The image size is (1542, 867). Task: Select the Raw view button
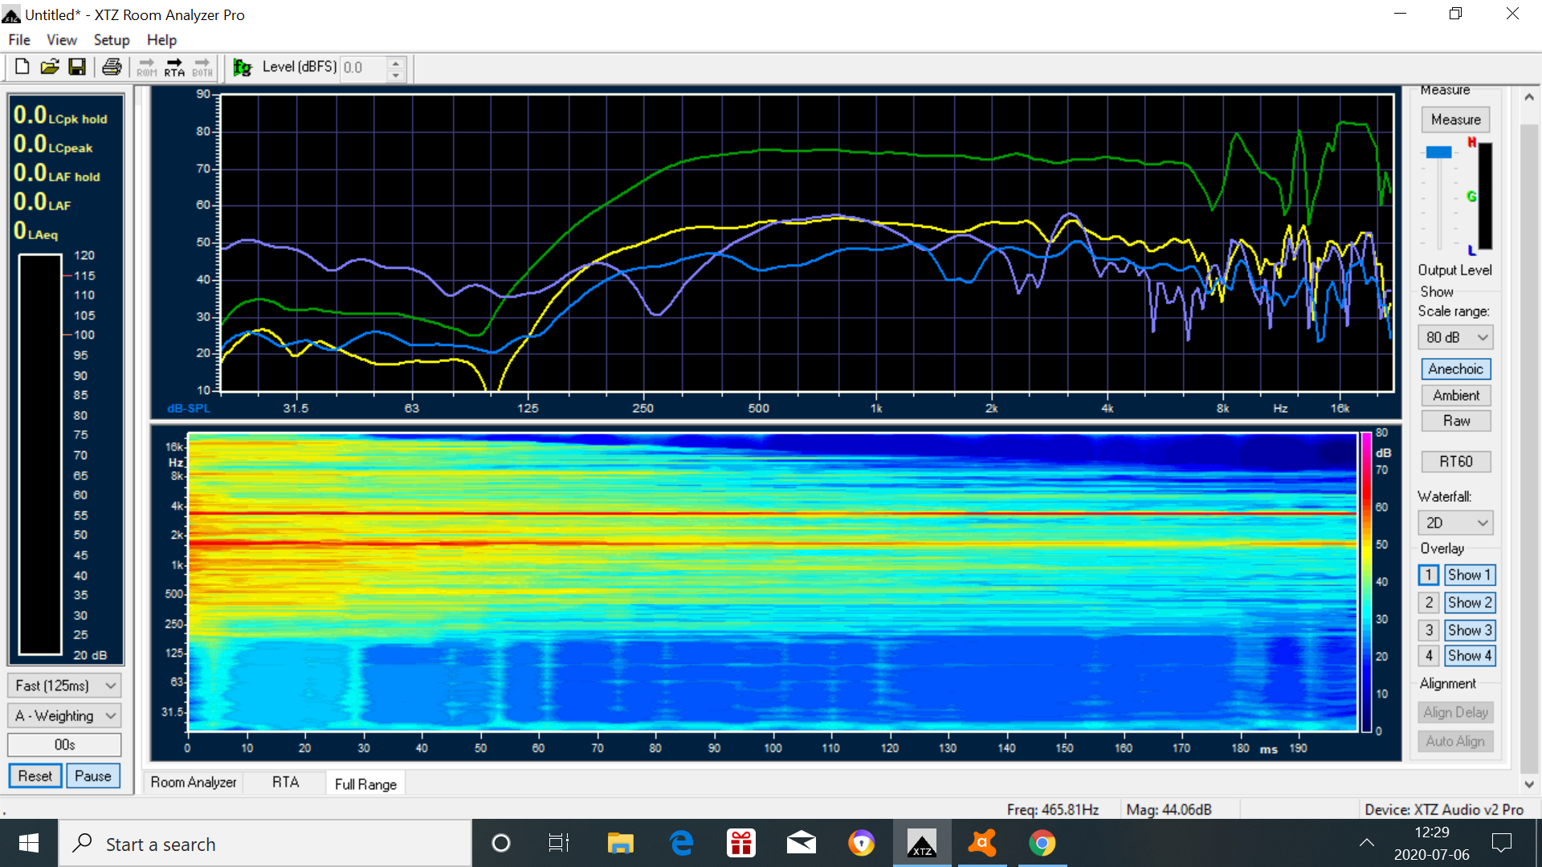pos(1456,421)
